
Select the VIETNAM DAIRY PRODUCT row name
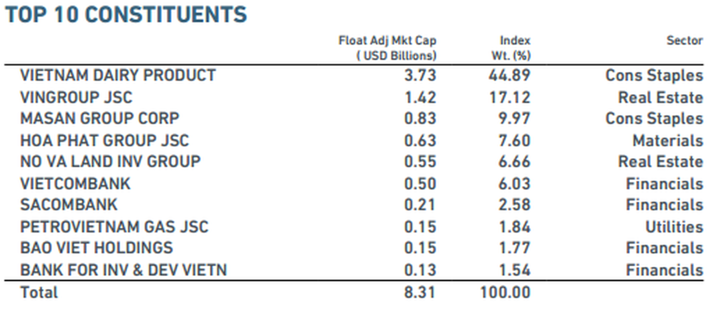118,75
